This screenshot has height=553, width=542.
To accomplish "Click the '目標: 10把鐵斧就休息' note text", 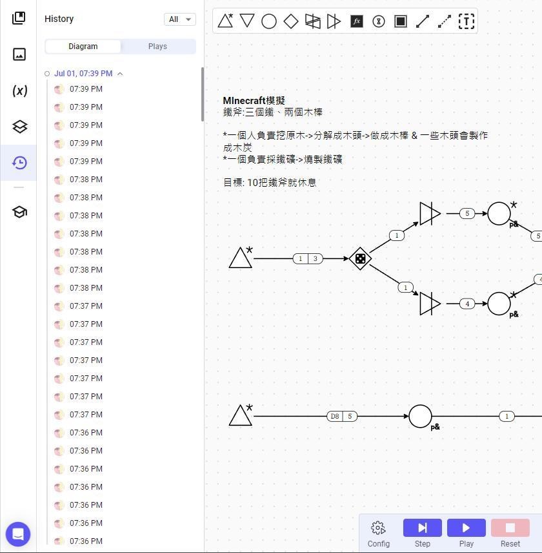I will point(270,183).
